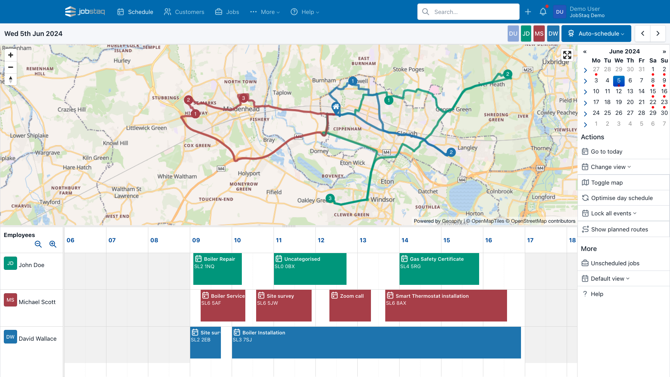Toggle the map visibility
Screen dimensions: 670x377
[x=606, y=183]
